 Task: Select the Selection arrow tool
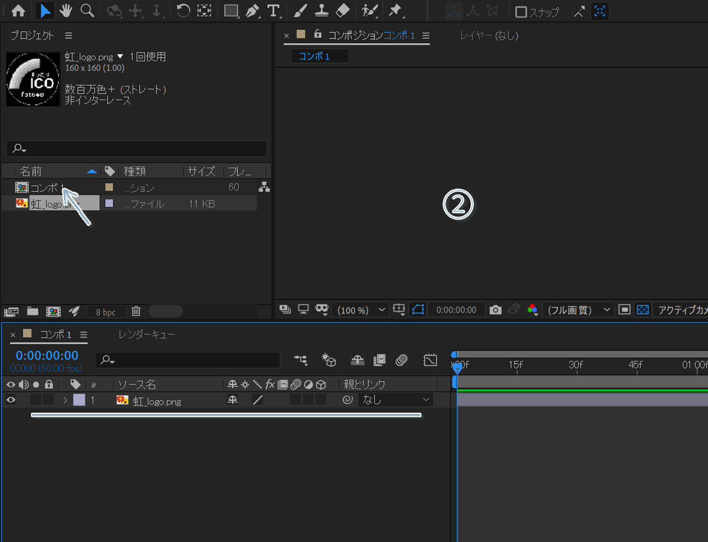(45, 11)
